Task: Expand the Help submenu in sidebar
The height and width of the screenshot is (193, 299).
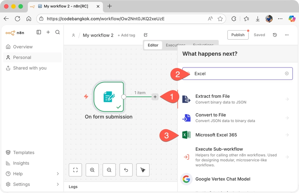Action: (58, 174)
